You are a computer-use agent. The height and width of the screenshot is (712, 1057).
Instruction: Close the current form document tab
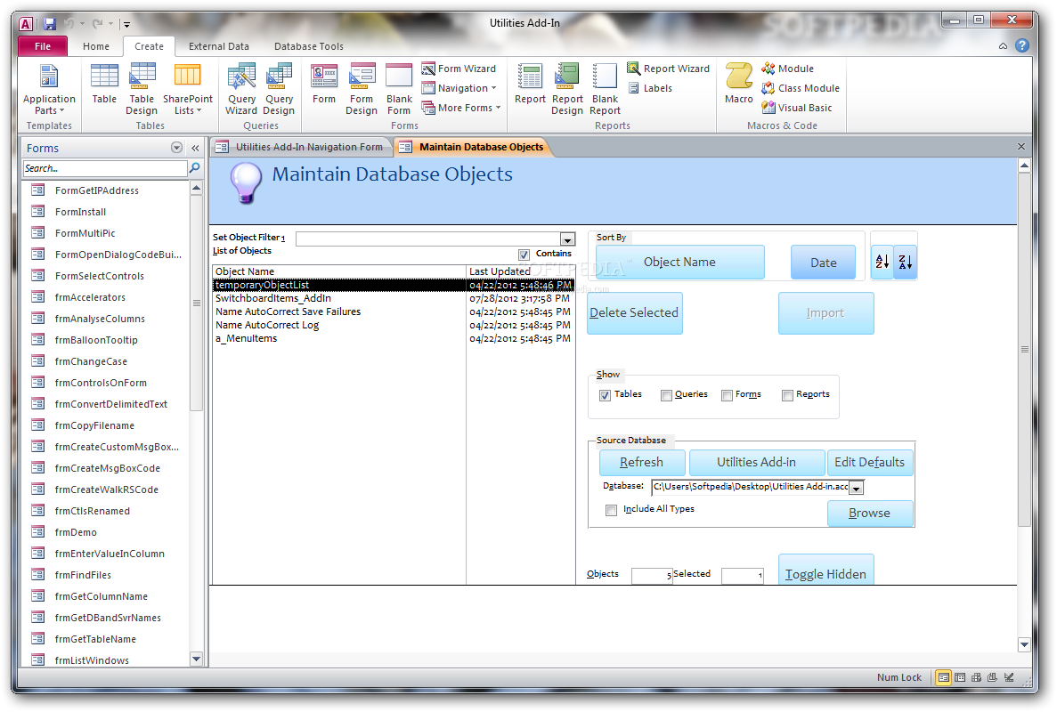click(x=1020, y=146)
